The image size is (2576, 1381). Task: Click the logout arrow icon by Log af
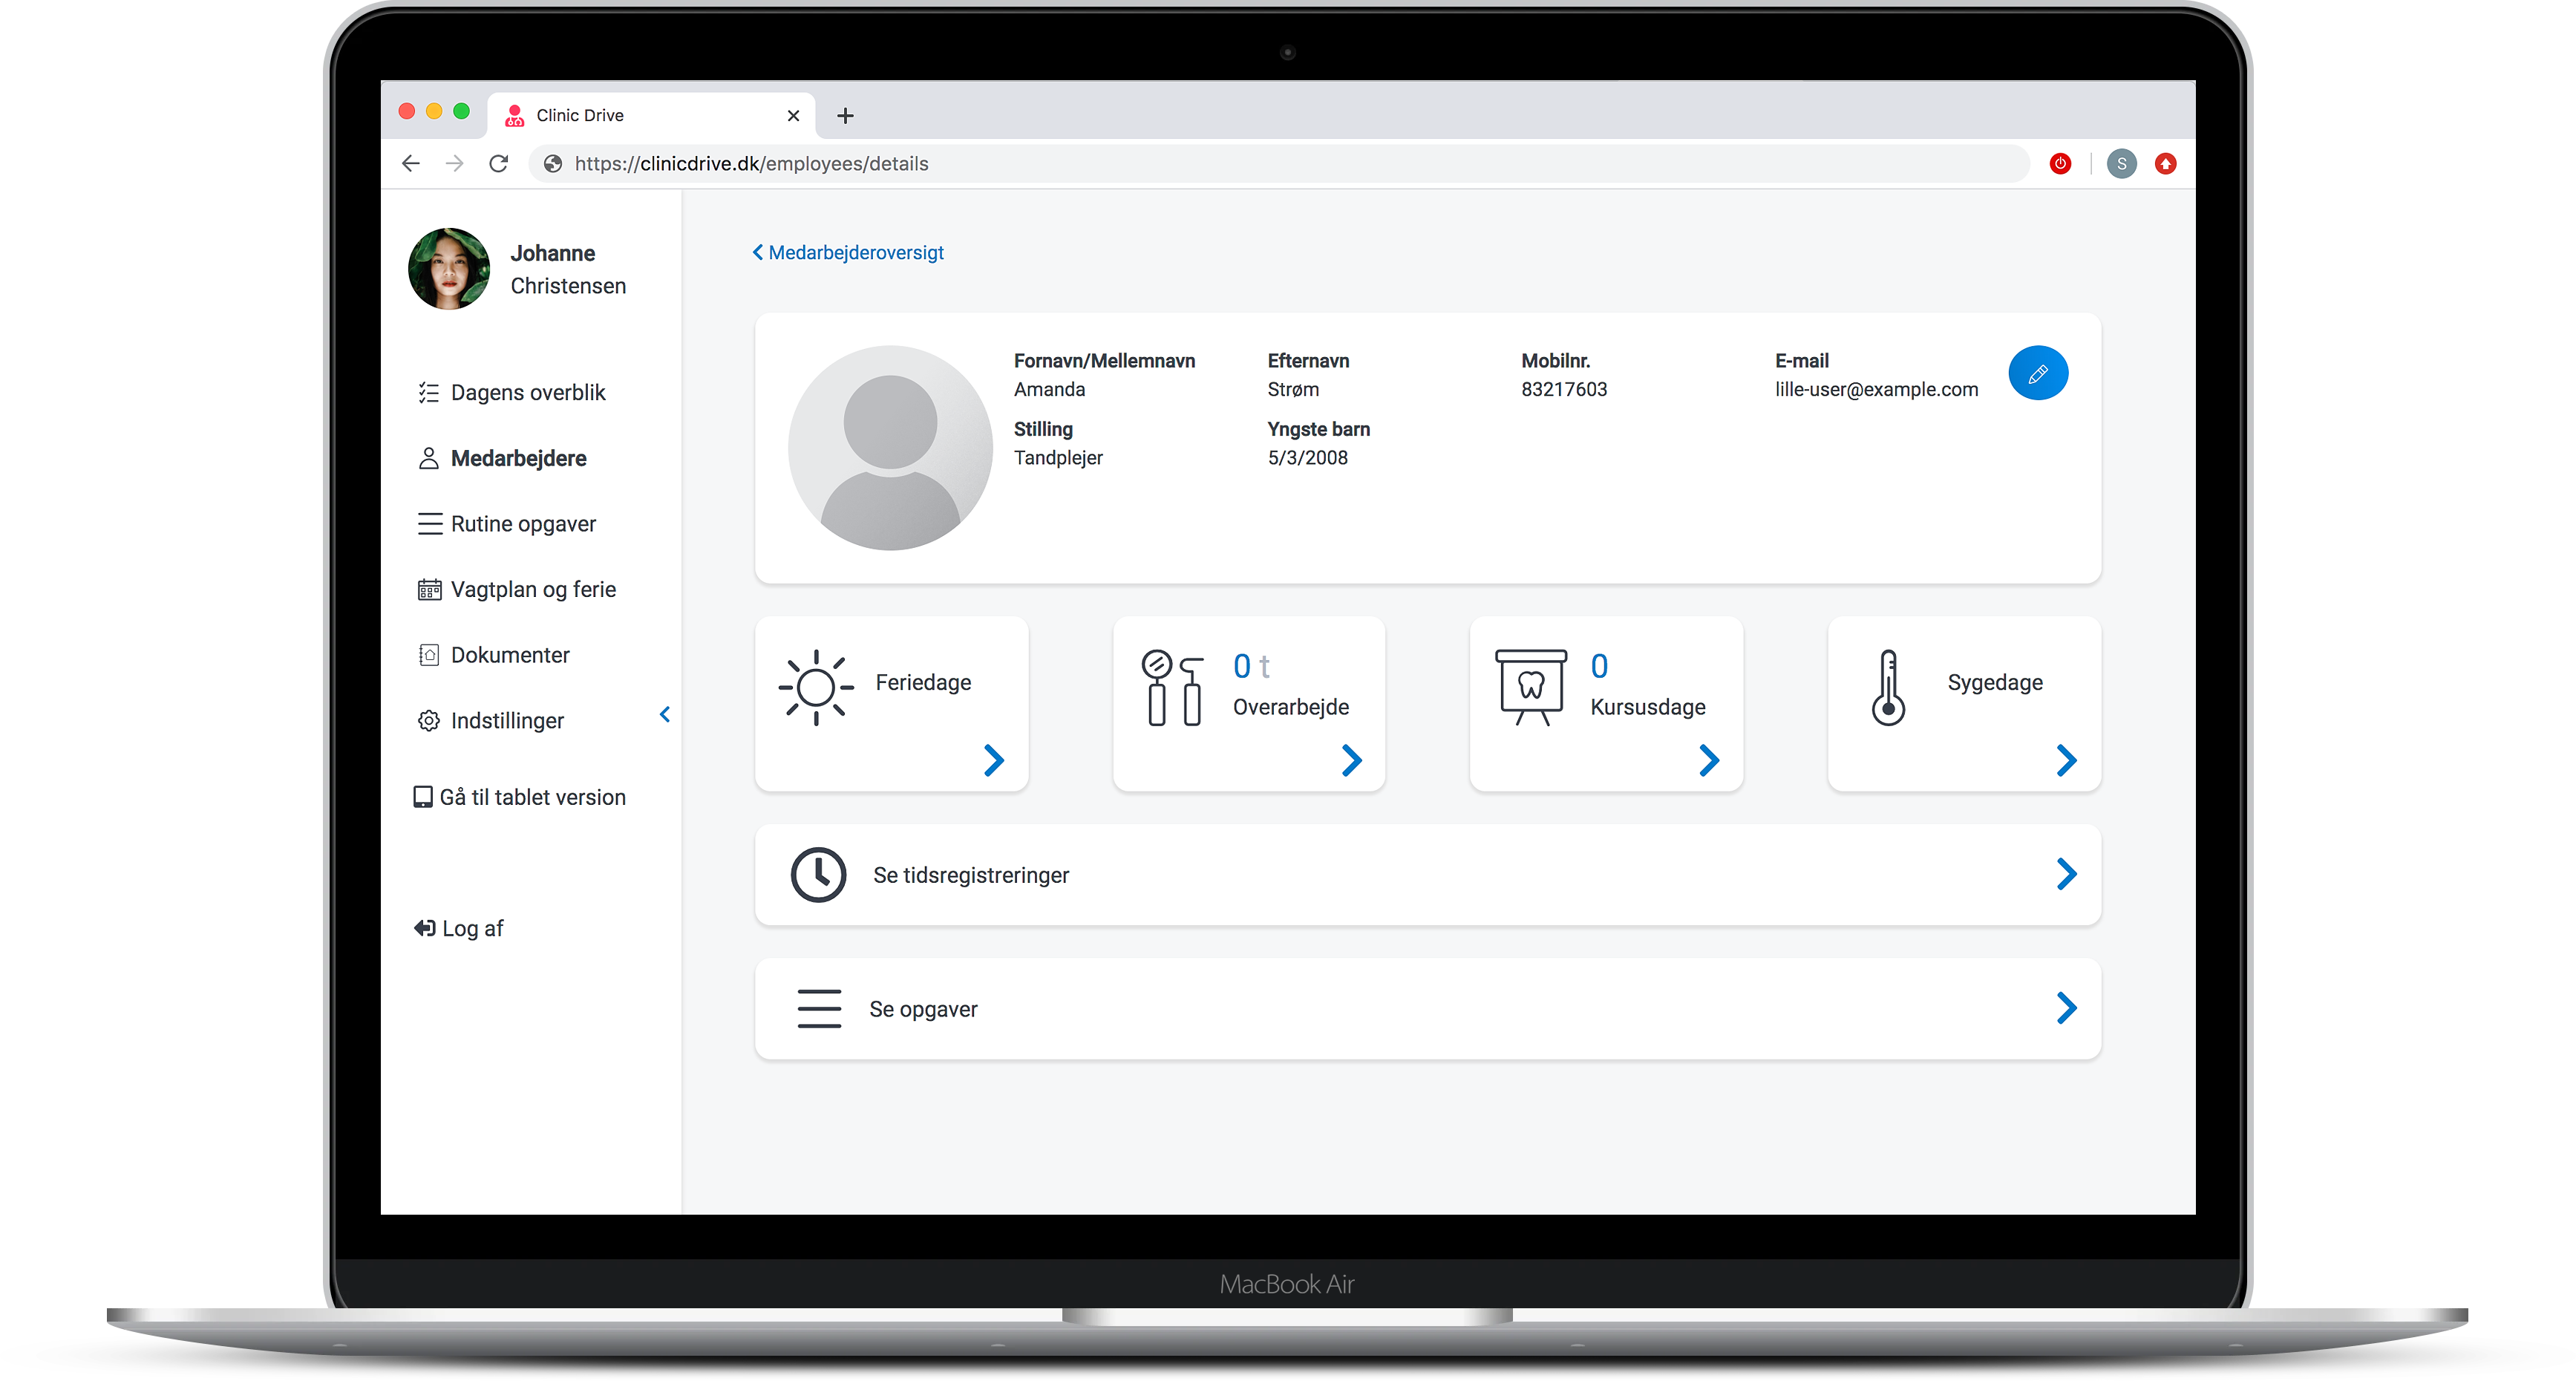pyautogui.click(x=424, y=928)
